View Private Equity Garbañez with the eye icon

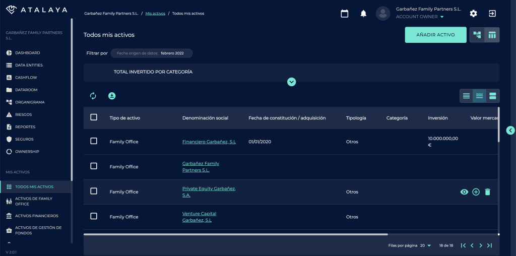464,192
